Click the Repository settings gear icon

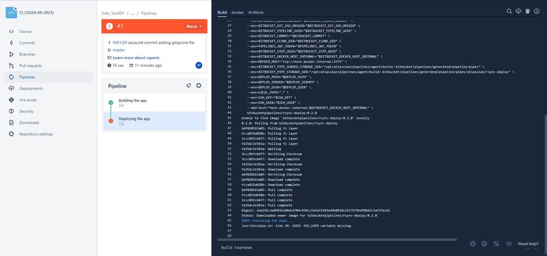point(11,134)
